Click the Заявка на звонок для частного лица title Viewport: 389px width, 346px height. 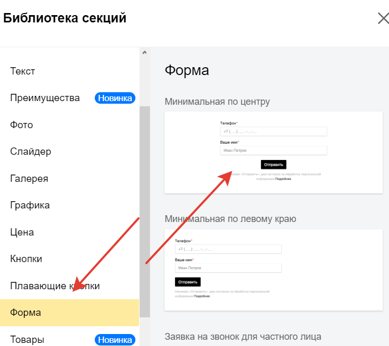[x=243, y=337]
